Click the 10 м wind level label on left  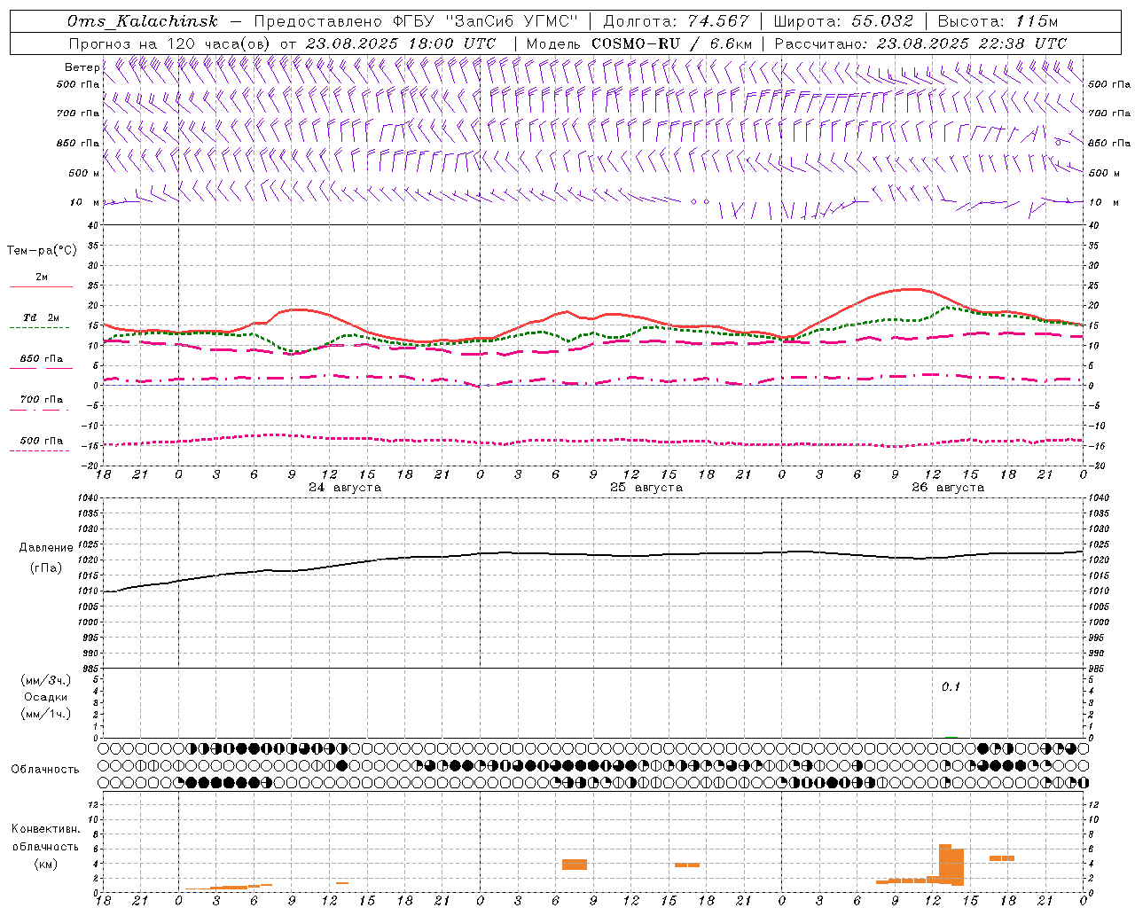(84, 202)
